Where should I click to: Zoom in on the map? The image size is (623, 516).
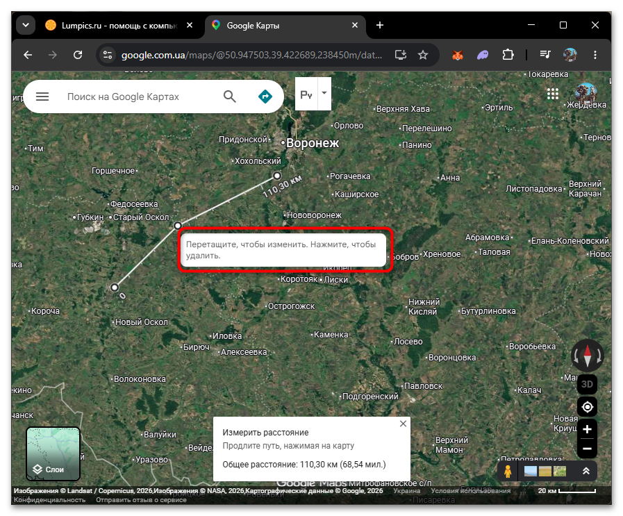[588, 429]
